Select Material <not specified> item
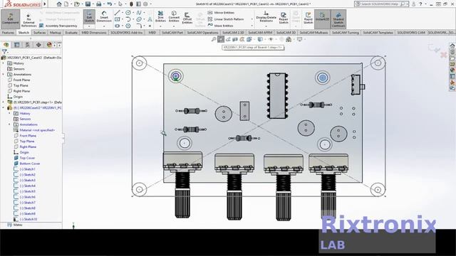This screenshot has width=456, height=256. coord(34,130)
